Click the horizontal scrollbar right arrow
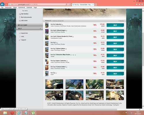The width and height of the screenshot is (144, 115). pos(140,110)
